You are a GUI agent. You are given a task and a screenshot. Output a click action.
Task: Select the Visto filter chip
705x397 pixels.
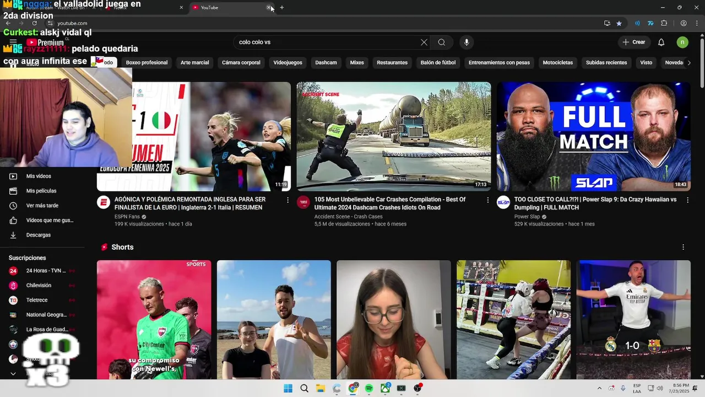coord(646,63)
